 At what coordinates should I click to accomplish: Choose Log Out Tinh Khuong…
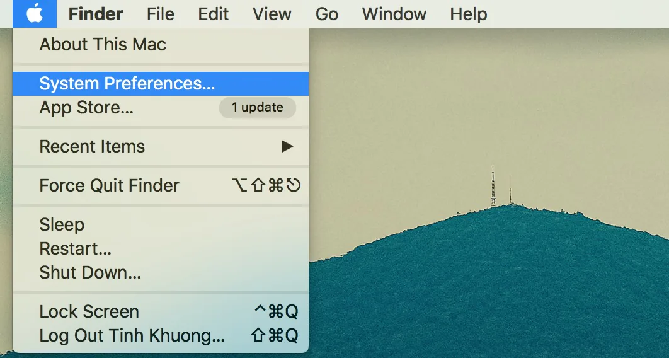click(161, 336)
